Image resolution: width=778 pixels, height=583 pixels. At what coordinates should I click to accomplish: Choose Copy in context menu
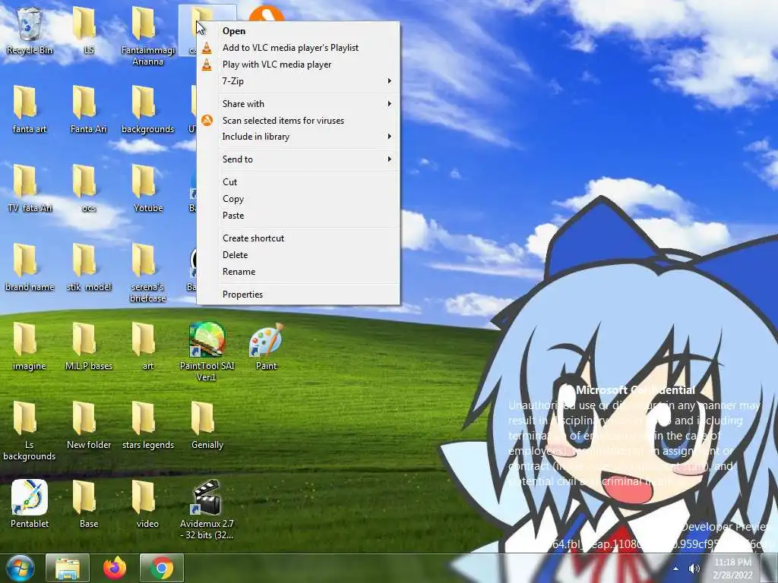click(298, 199)
